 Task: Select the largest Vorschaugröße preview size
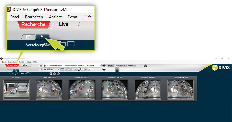click(28, 74)
